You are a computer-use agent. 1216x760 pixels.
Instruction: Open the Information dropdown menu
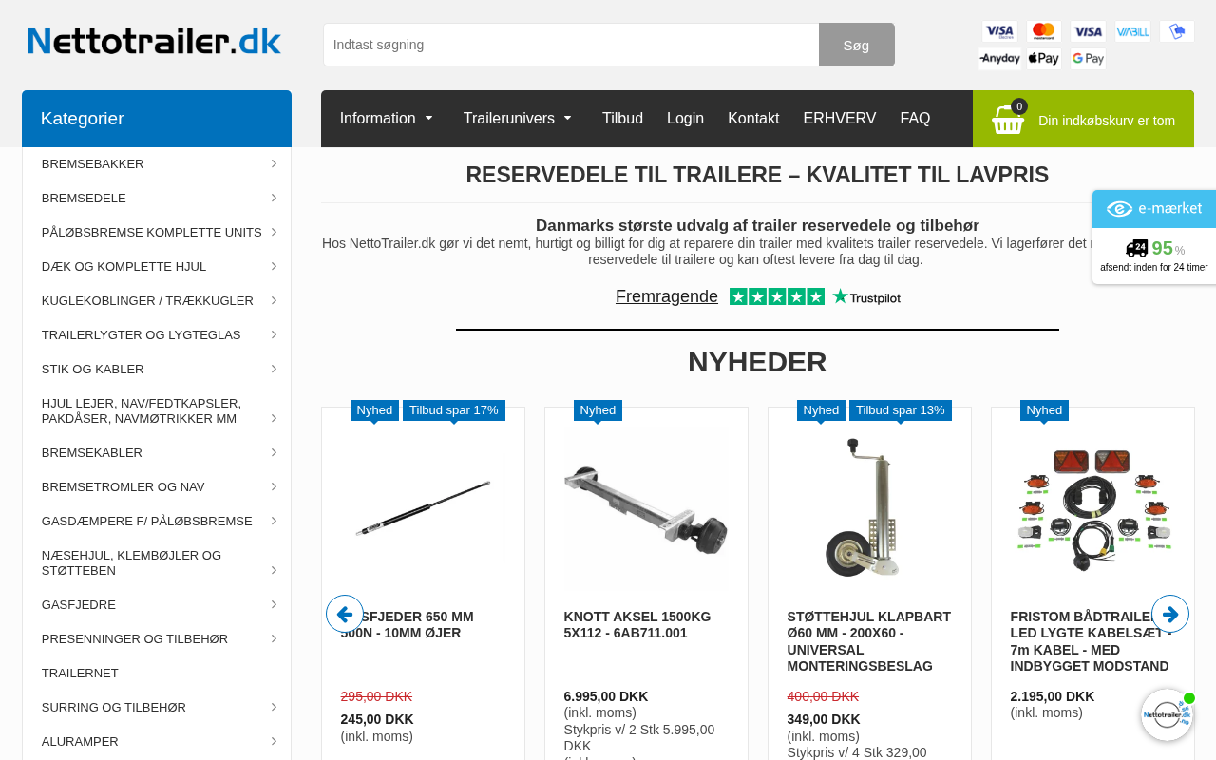click(x=386, y=119)
